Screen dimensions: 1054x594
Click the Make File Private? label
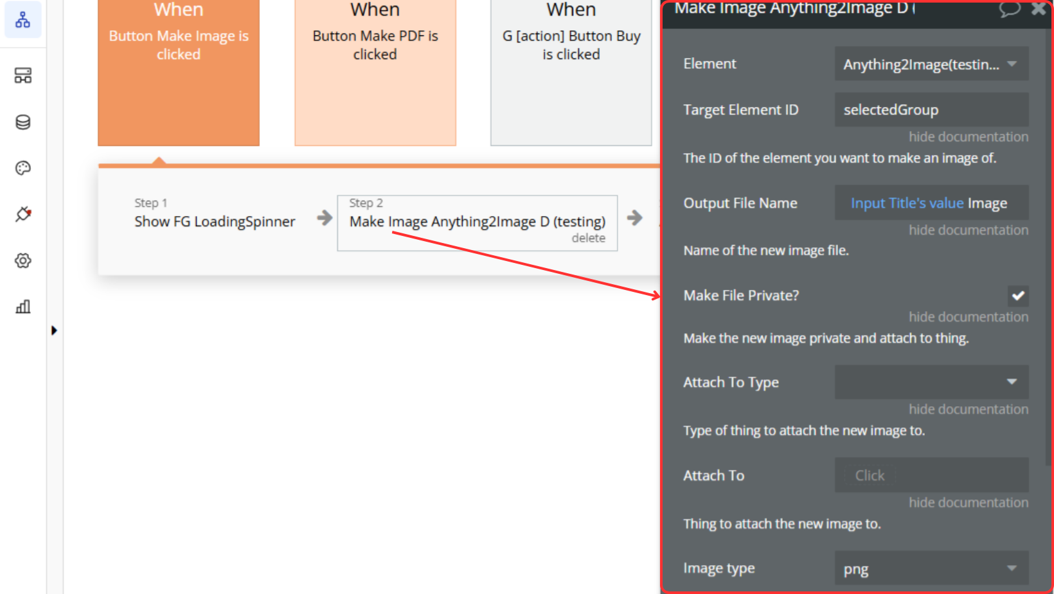(x=741, y=296)
